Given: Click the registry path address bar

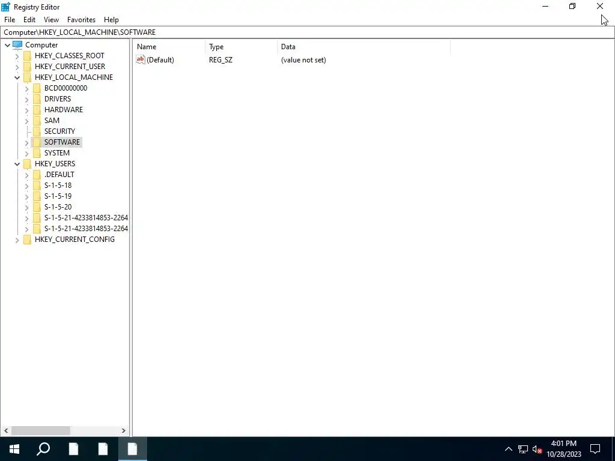Looking at the screenshot, I should pos(307,32).
